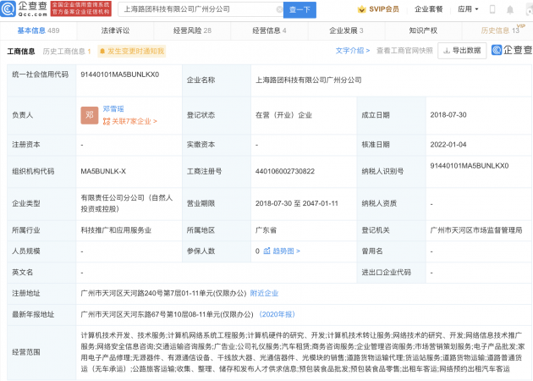Click credit code 91440101MA5BUNLKX0 in first row
The height and width of the screenshot is (381, 533).
(x=119, y=75)
